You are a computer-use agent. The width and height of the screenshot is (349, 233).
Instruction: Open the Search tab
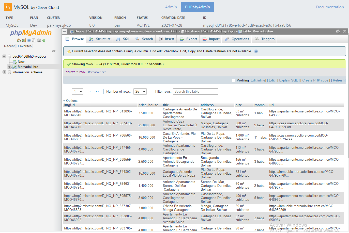(144, 39)
